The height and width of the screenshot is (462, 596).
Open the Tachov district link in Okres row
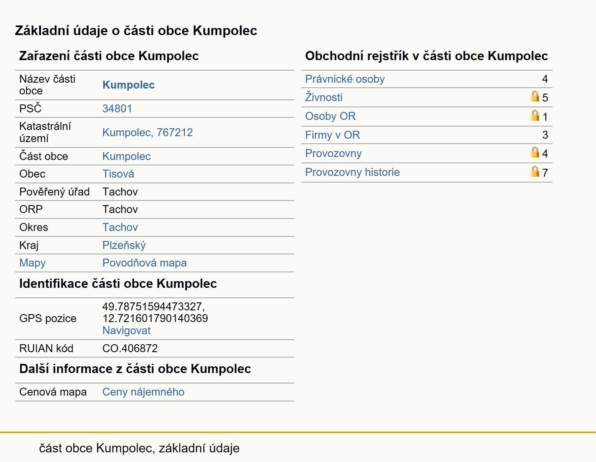[120, 227]
